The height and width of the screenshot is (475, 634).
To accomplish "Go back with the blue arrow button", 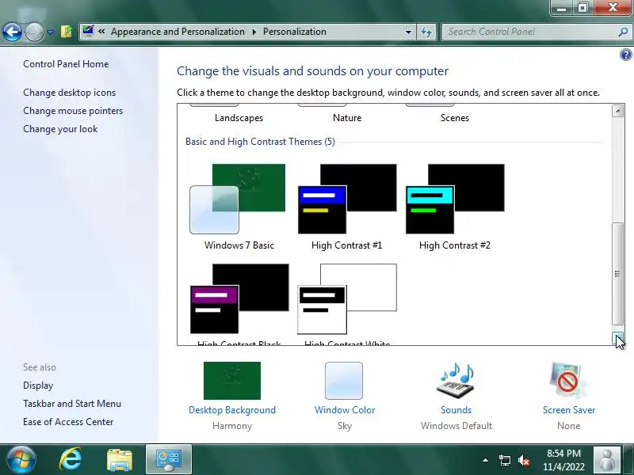I will coord(12,32).
